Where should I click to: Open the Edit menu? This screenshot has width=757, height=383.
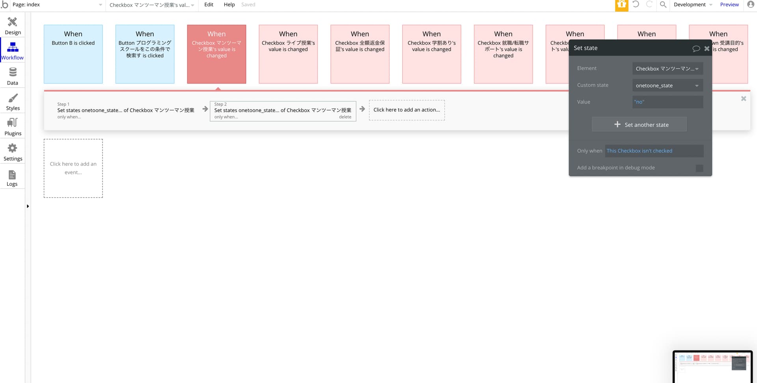[209, 5]
